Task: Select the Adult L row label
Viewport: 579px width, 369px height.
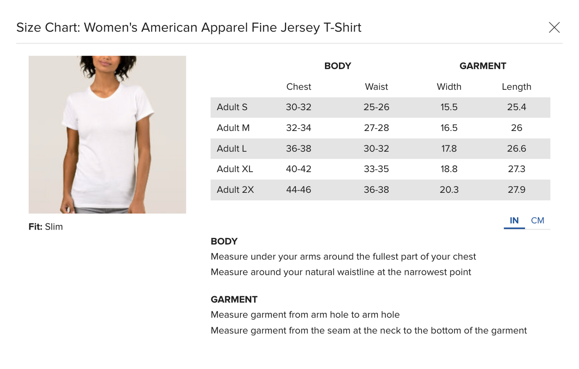Action: click(232, 149)
